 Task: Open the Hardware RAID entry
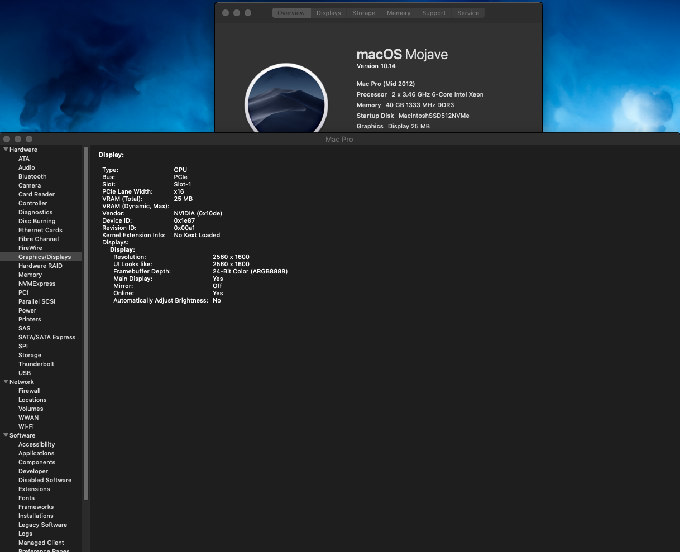40,266
